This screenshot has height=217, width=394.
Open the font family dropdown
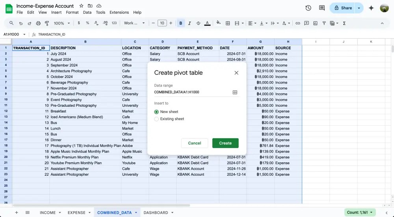(134, 23)
